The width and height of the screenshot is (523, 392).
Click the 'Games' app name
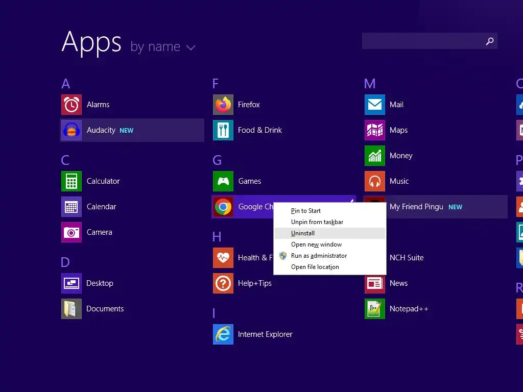(249, 181)
